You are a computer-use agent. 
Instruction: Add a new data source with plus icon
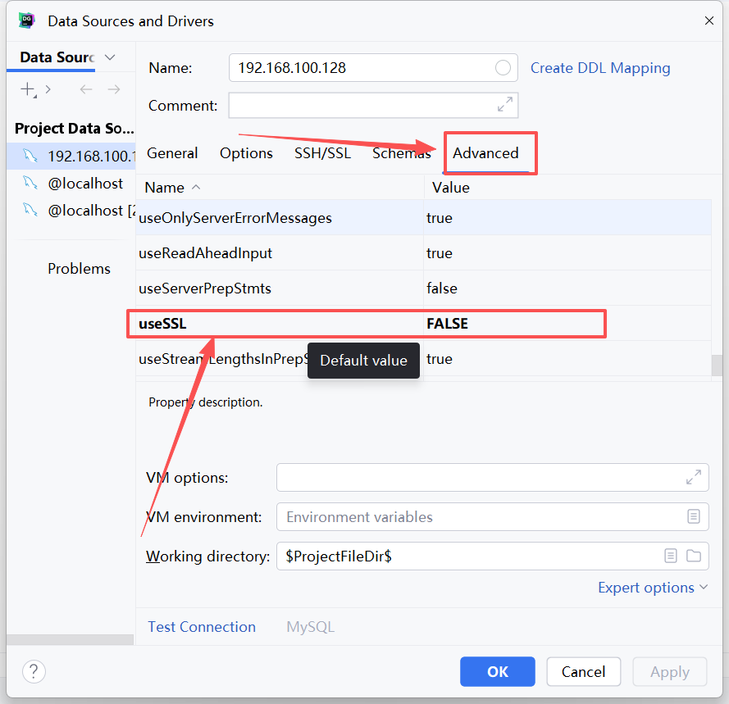coord(28,89)
